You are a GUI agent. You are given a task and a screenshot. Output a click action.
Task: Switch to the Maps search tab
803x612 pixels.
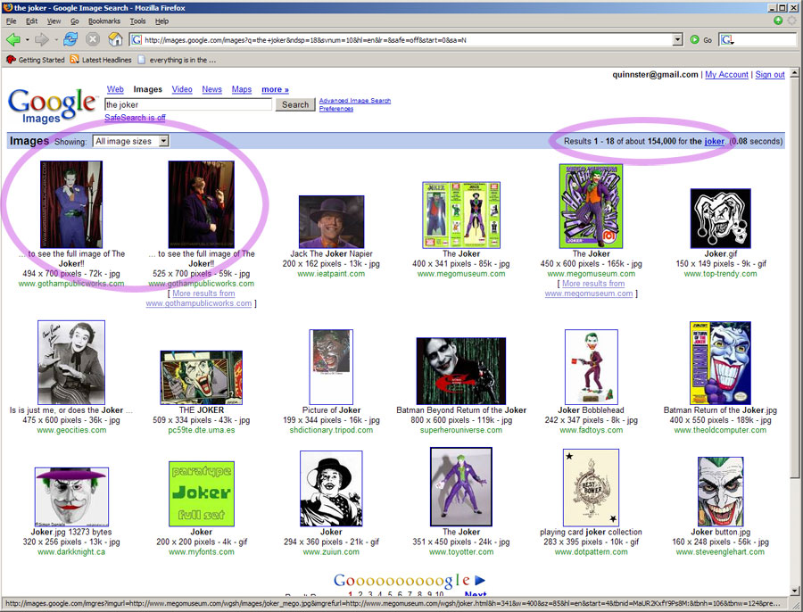point(241,89)
